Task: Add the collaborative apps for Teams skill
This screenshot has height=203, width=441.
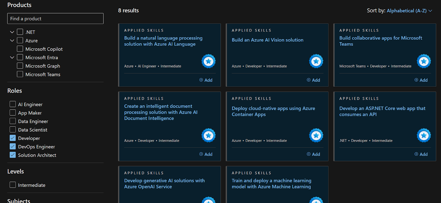Action: 421,80
